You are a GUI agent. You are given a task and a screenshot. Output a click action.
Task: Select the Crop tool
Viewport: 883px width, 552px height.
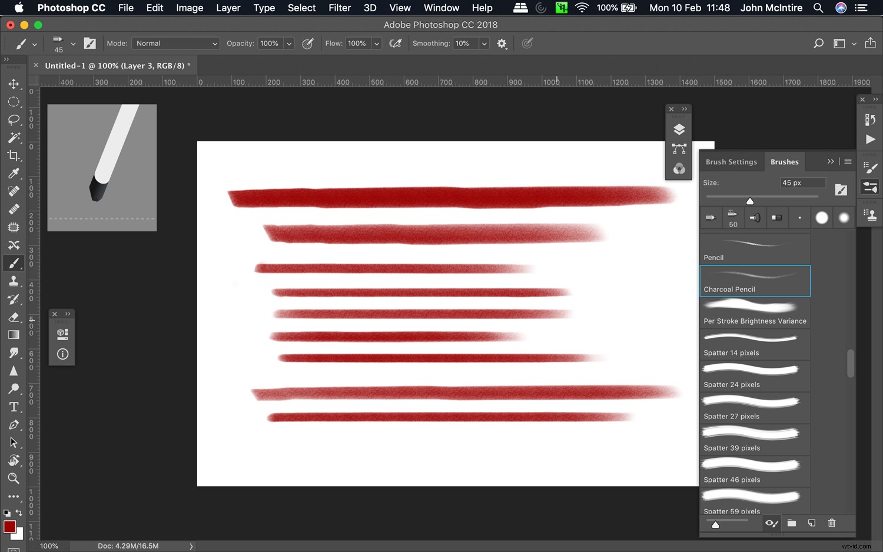pos(14,155)
